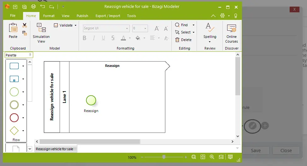This screenshot has height=166, width=307.
Task: Switch to the Tools tab
Action: 131,16
